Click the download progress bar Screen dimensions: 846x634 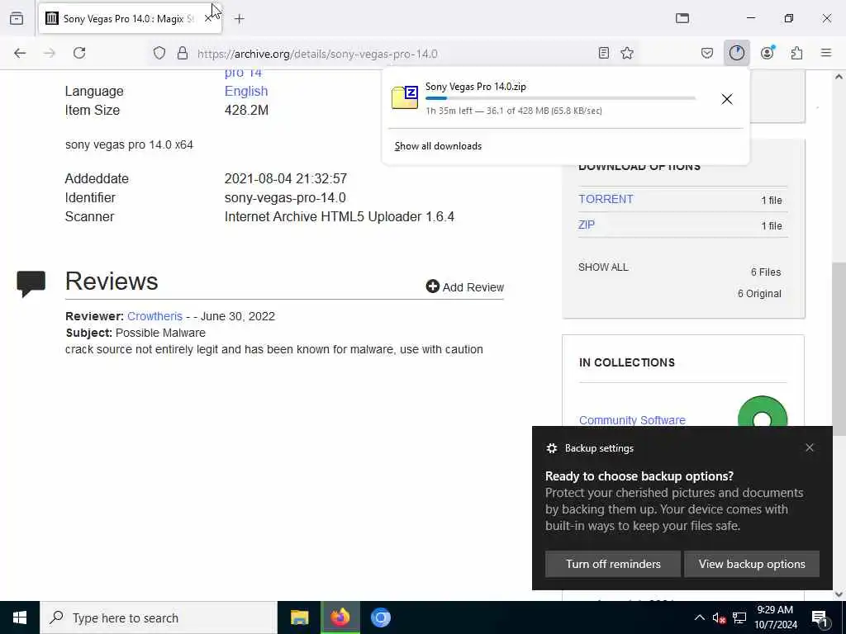click(x=560, y=98)
